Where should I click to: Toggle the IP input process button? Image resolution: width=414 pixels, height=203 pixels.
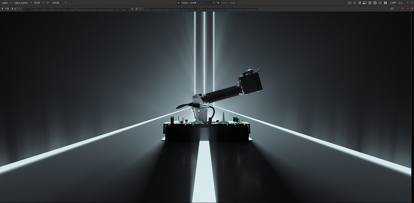[x=48, y=3]
